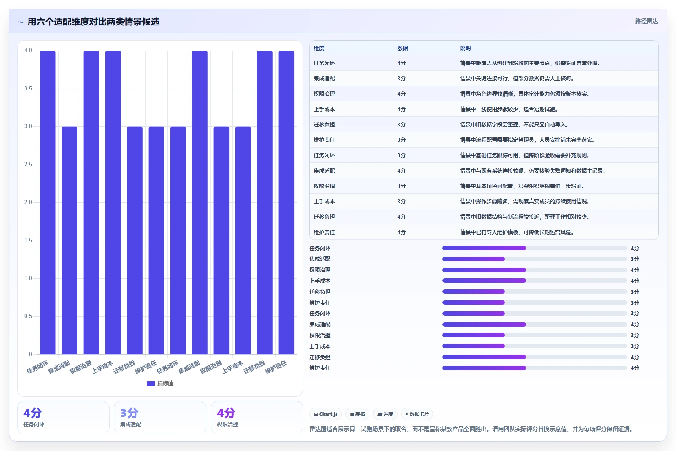Select the row mentioning 真实成员的持续使用情况
The image size is (676, 451).
click(484, 201)
